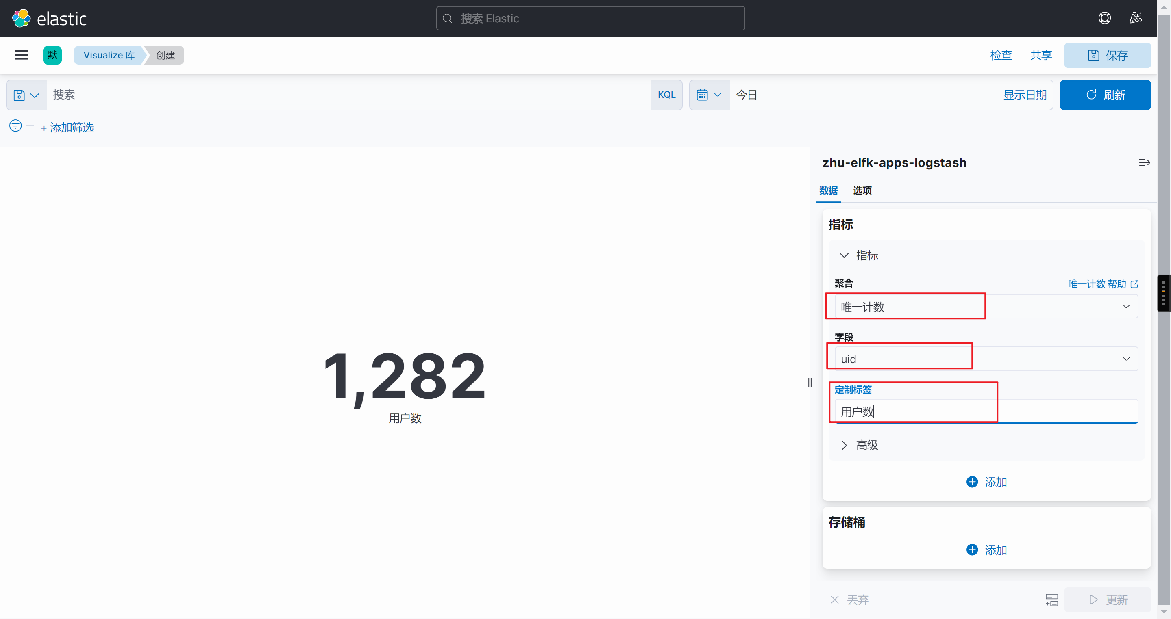
Task: Click the panel resize handle
Action: (x=810, y=382)
